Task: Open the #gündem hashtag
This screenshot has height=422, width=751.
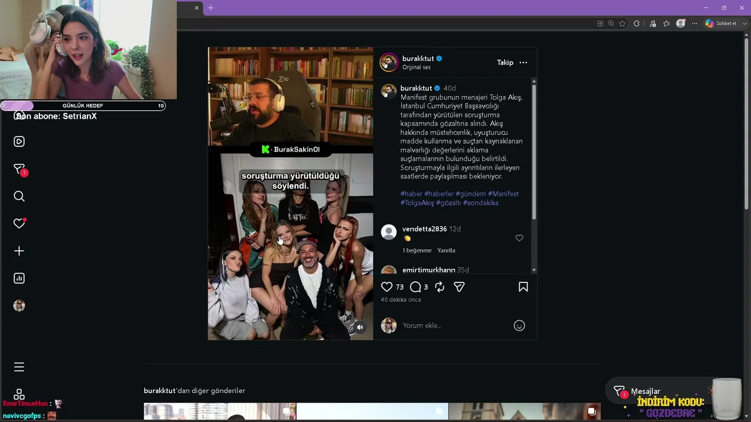Action: click(471, 194)
